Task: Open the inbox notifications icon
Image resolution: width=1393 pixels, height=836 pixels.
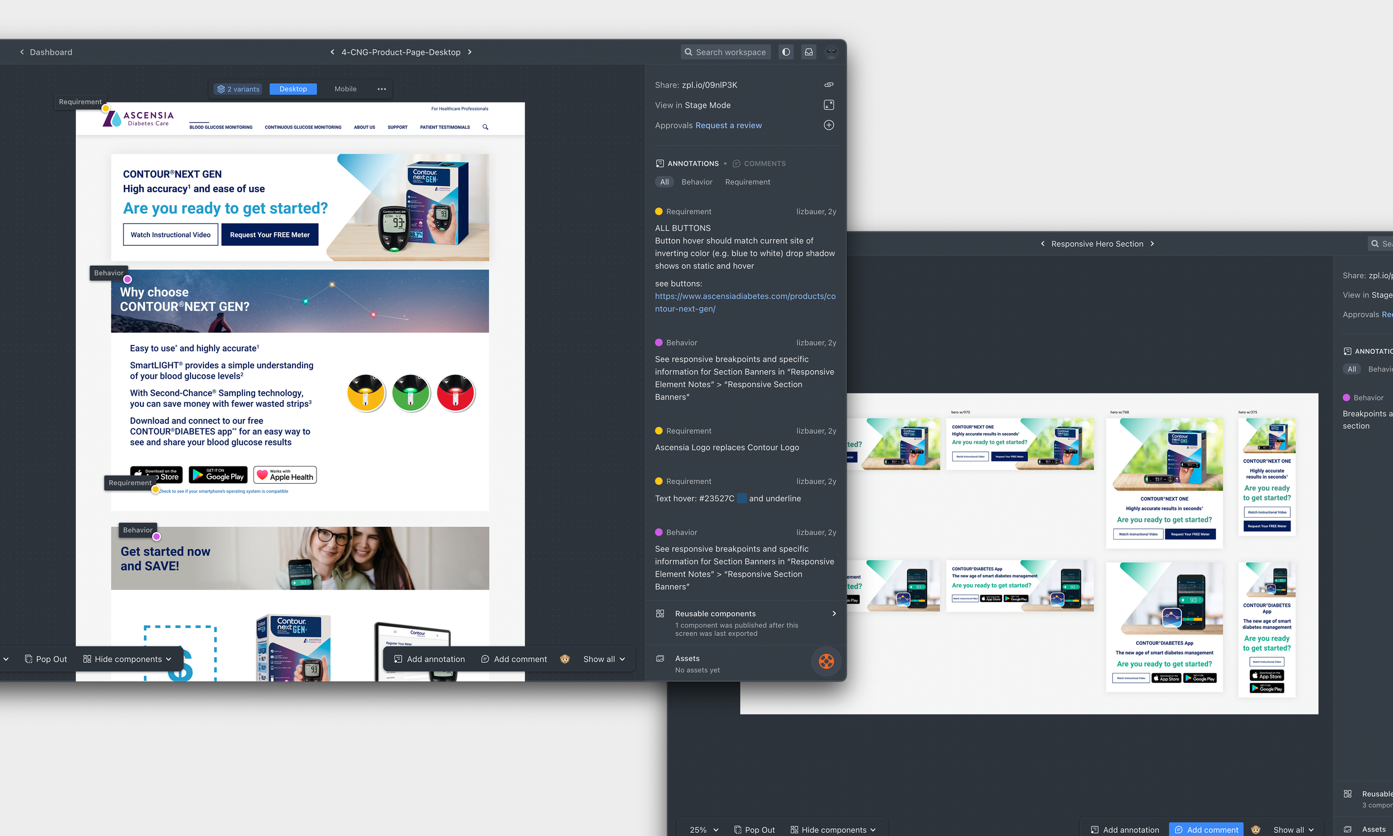Action: [808, 52]
